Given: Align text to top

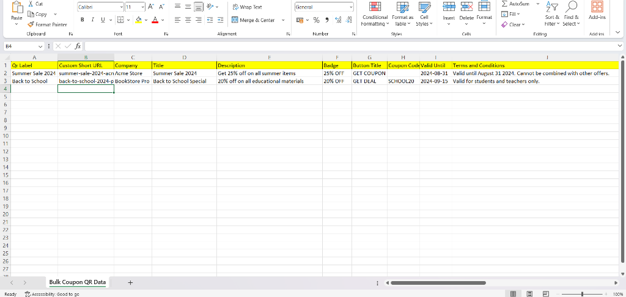Looking at the screenshot, I should tap(178, 6).
